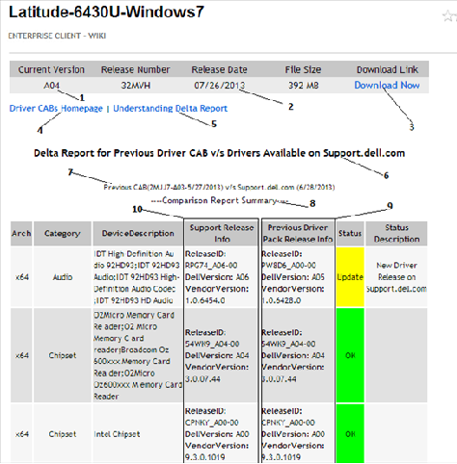Click the Status Description column header
This screenshot has width=457, height=464.
(396, 233)
